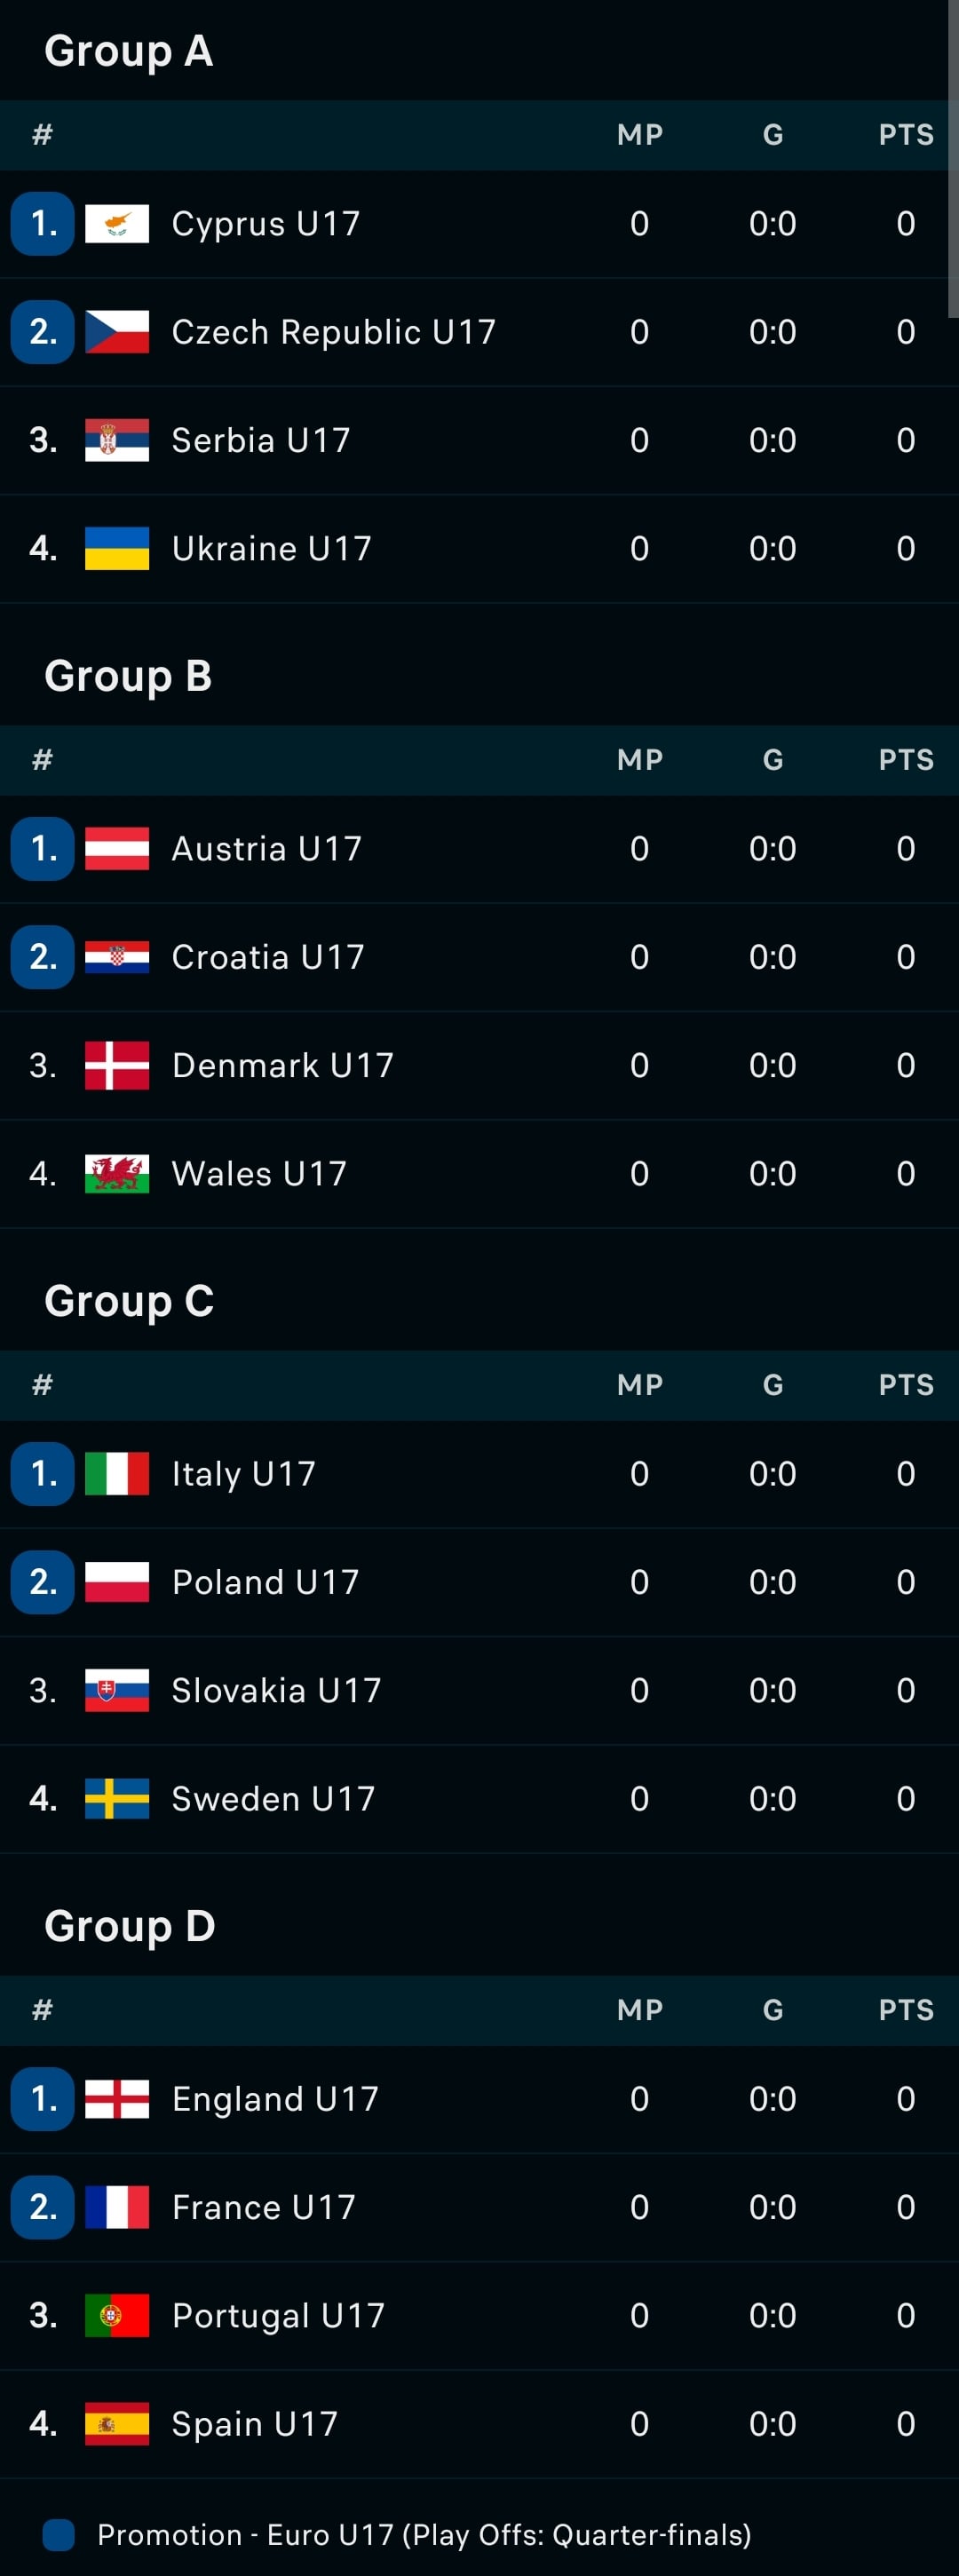
Task: Click the Group D heading
Action: click(x=130, y=1926)
